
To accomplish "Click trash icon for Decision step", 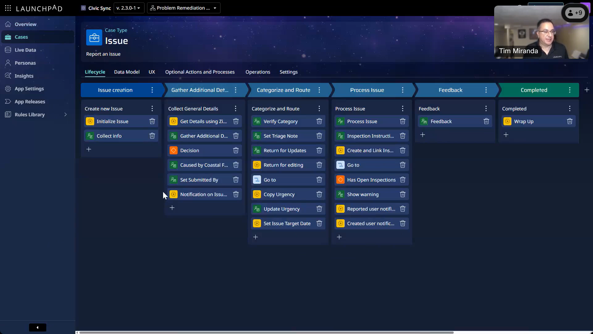I will [236, 150].
